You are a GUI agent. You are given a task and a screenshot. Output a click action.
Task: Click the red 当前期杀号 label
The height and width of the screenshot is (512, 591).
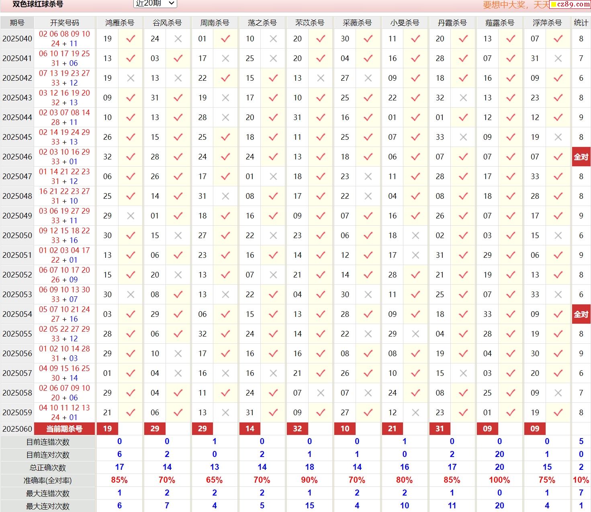pos(64,429)
